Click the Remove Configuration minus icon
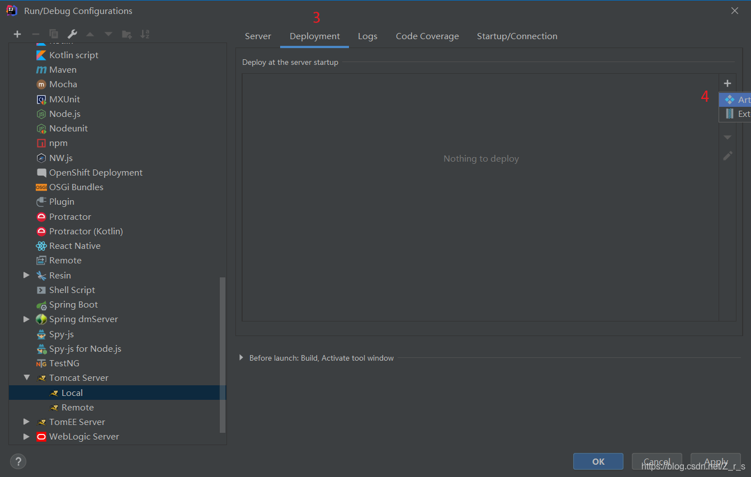Image resolution: width=751 pixels, height=477 pixels. coord(35,34)
